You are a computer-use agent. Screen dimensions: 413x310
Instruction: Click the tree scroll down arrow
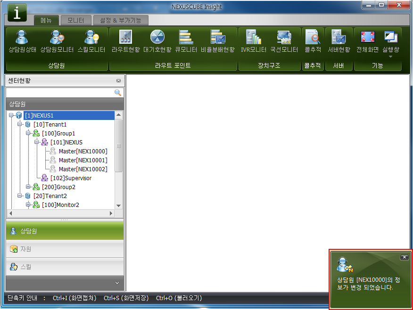(118, 206)
